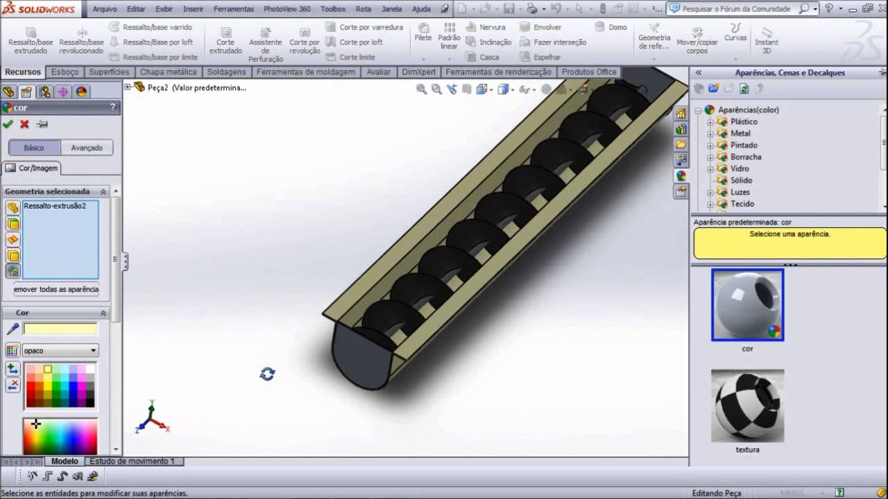Viewport: 888px width, 499px height.
Task: Open the opaco swatch dropdown
Action: coord(60,351)
